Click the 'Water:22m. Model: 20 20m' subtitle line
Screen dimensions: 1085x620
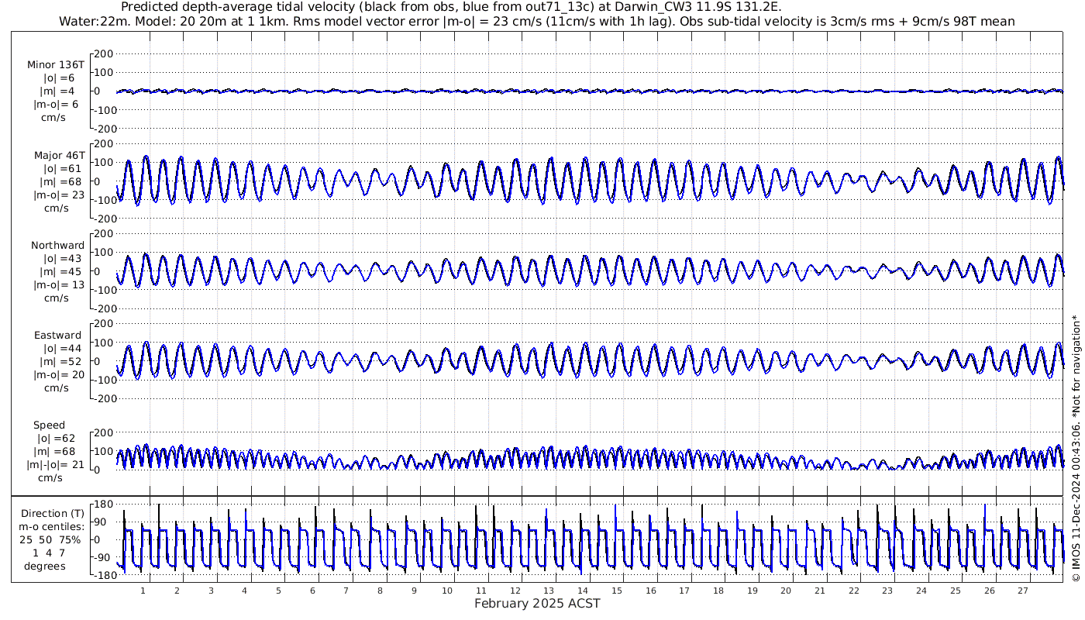(537, 22)
